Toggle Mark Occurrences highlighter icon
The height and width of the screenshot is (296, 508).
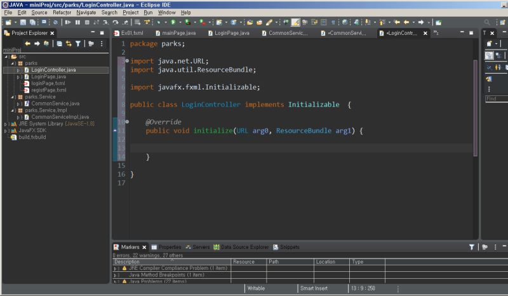pos(295,22)
